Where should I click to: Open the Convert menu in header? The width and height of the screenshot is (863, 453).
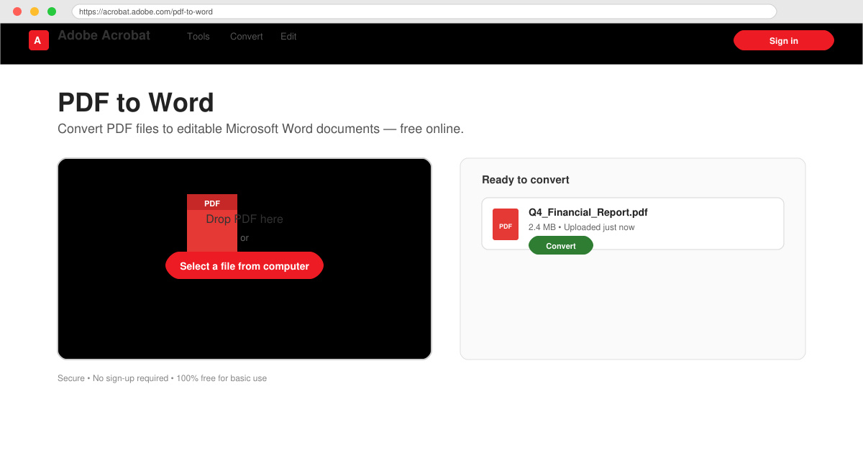[x=247, y=37]
